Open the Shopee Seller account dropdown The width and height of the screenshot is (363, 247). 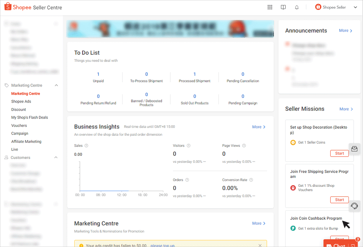point(355,7)
